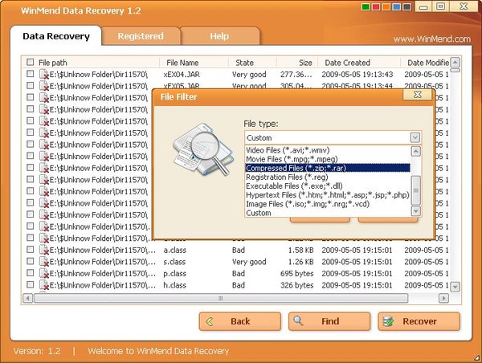This screenshot has height=363, width=482.
Task: Maximize the WinMend Data Recovery window
Action: tap(440, 6)
